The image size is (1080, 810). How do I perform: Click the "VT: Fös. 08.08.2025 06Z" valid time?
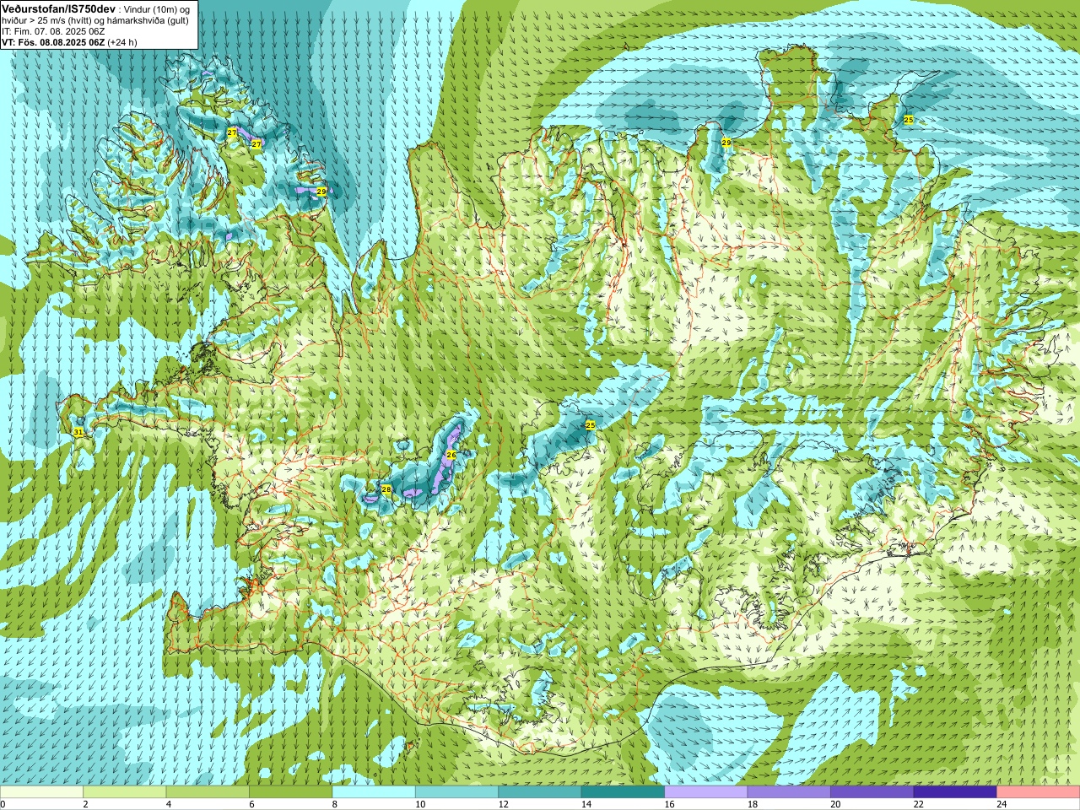tap(54, 42)
